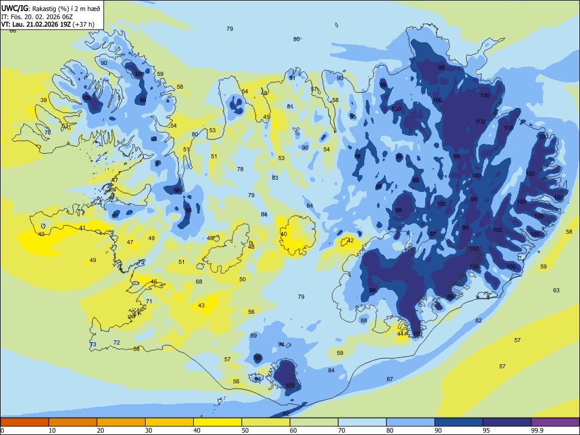Click the humidity value '82' on the map

[x=478, y=320]
